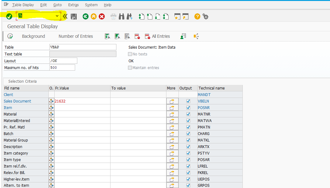Click the Background button

(x=33, y=36)
